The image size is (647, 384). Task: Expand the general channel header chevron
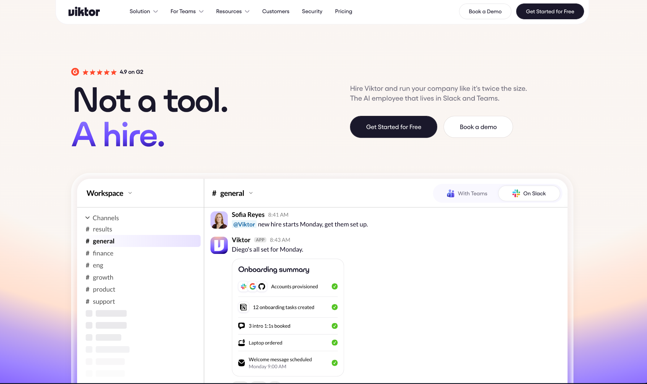(x=251, y=193)
